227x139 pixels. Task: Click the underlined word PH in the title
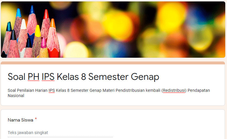pyautogui.click(x=34, y=77)
